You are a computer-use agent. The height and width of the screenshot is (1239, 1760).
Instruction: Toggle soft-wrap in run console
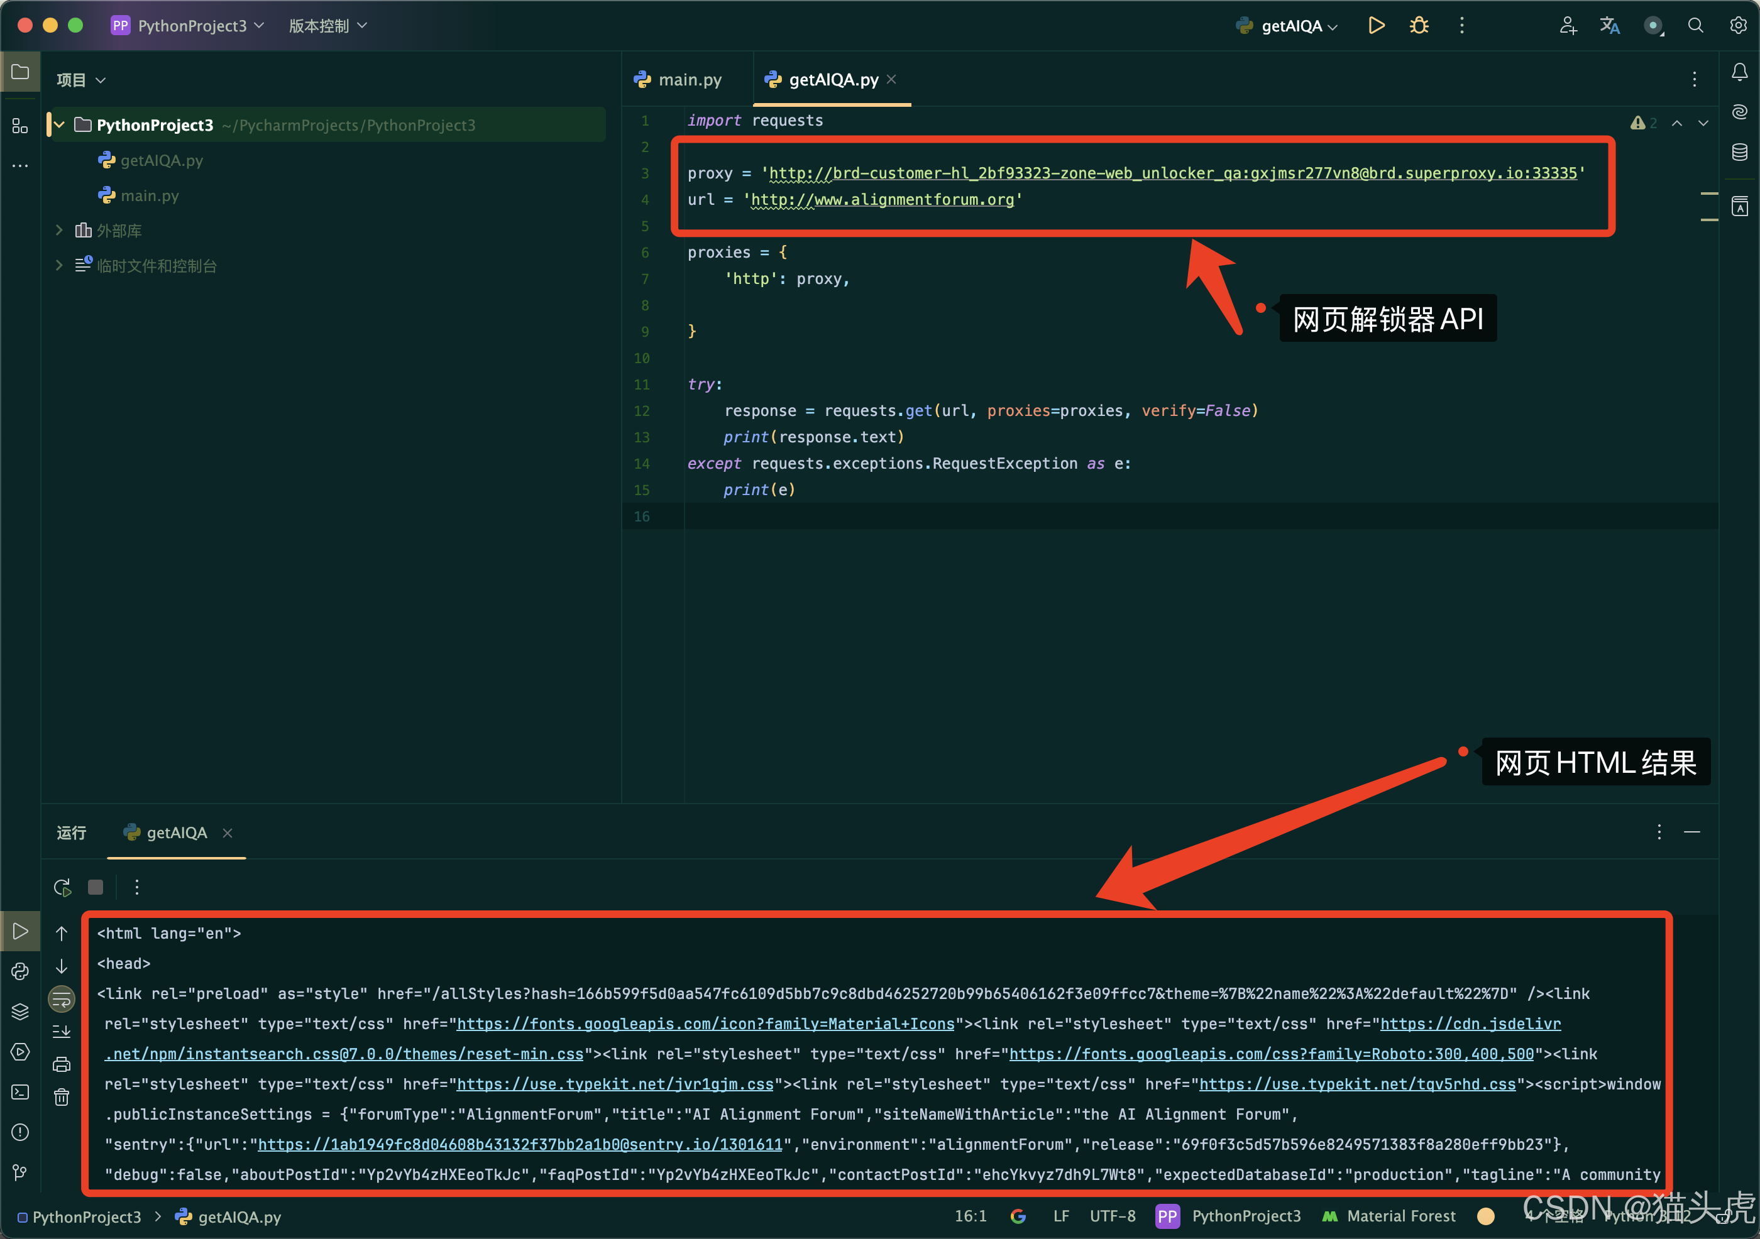[x=62, y=998]
